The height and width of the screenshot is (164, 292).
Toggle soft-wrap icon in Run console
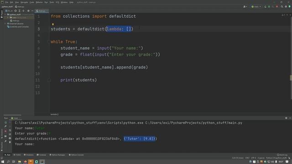click(10, 130)
